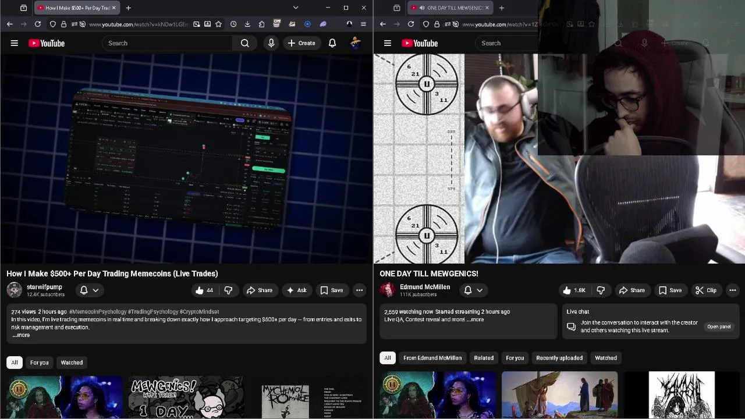The width and height of the screenshot is (745, 419).
Task: Dislike the Mewgenics stream
Action: pyautogui.click(x=601, y=290)
